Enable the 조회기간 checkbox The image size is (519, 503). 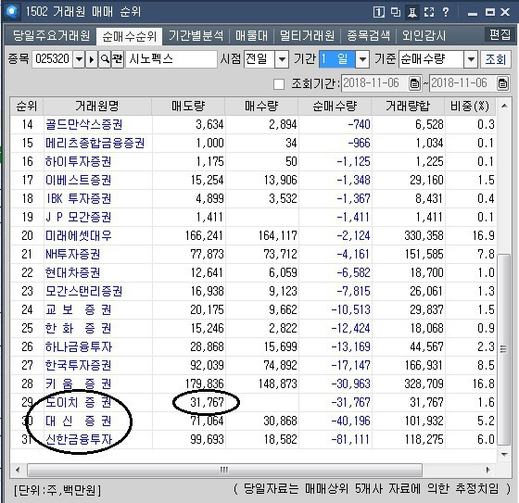pos(279,84)
